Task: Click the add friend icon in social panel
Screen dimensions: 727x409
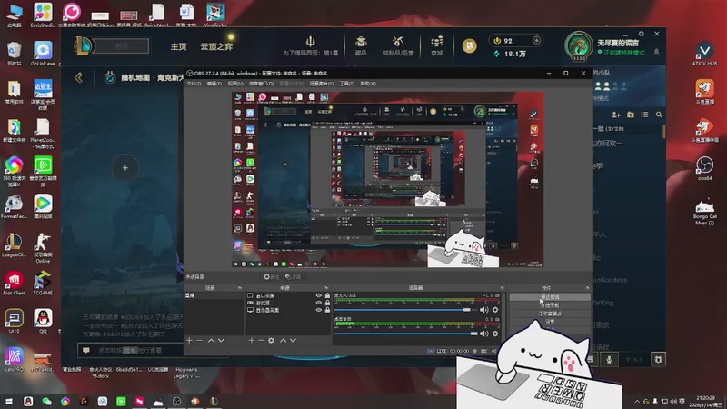Action: pyautogui.click(x=616, y=115)
